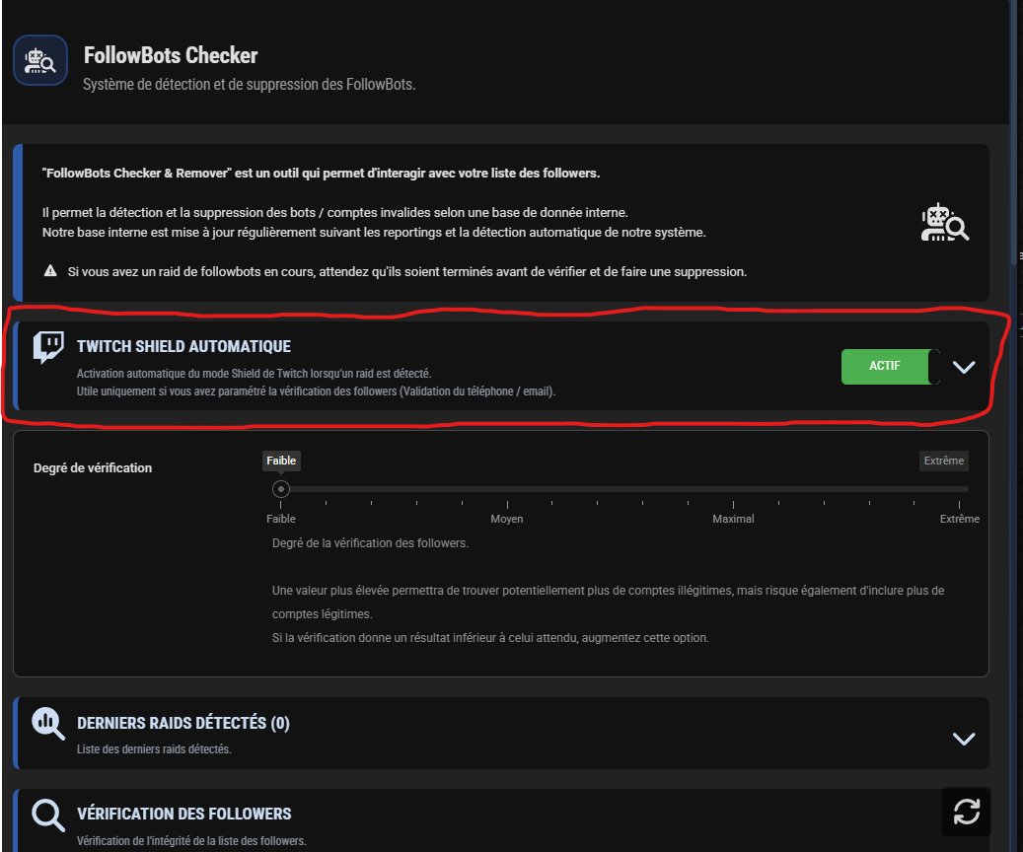The image size is (1023, 852).
Task: Refresh the followers verification with the reload icon
Action: [966, 813]
